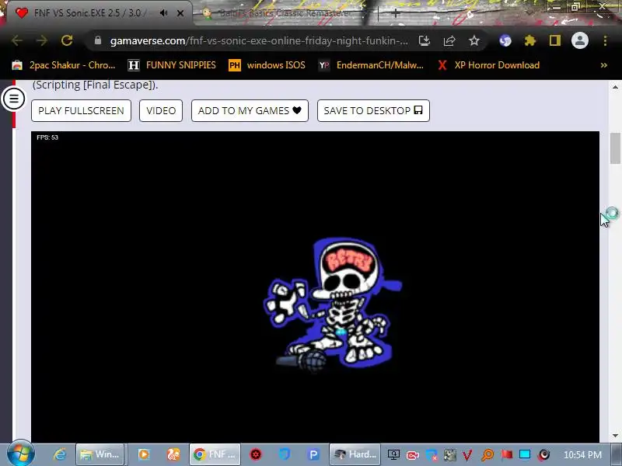Screen dimensions: 622x466
Task: Click the page scroll-down arrow
Action: click(x=615, y=436)
